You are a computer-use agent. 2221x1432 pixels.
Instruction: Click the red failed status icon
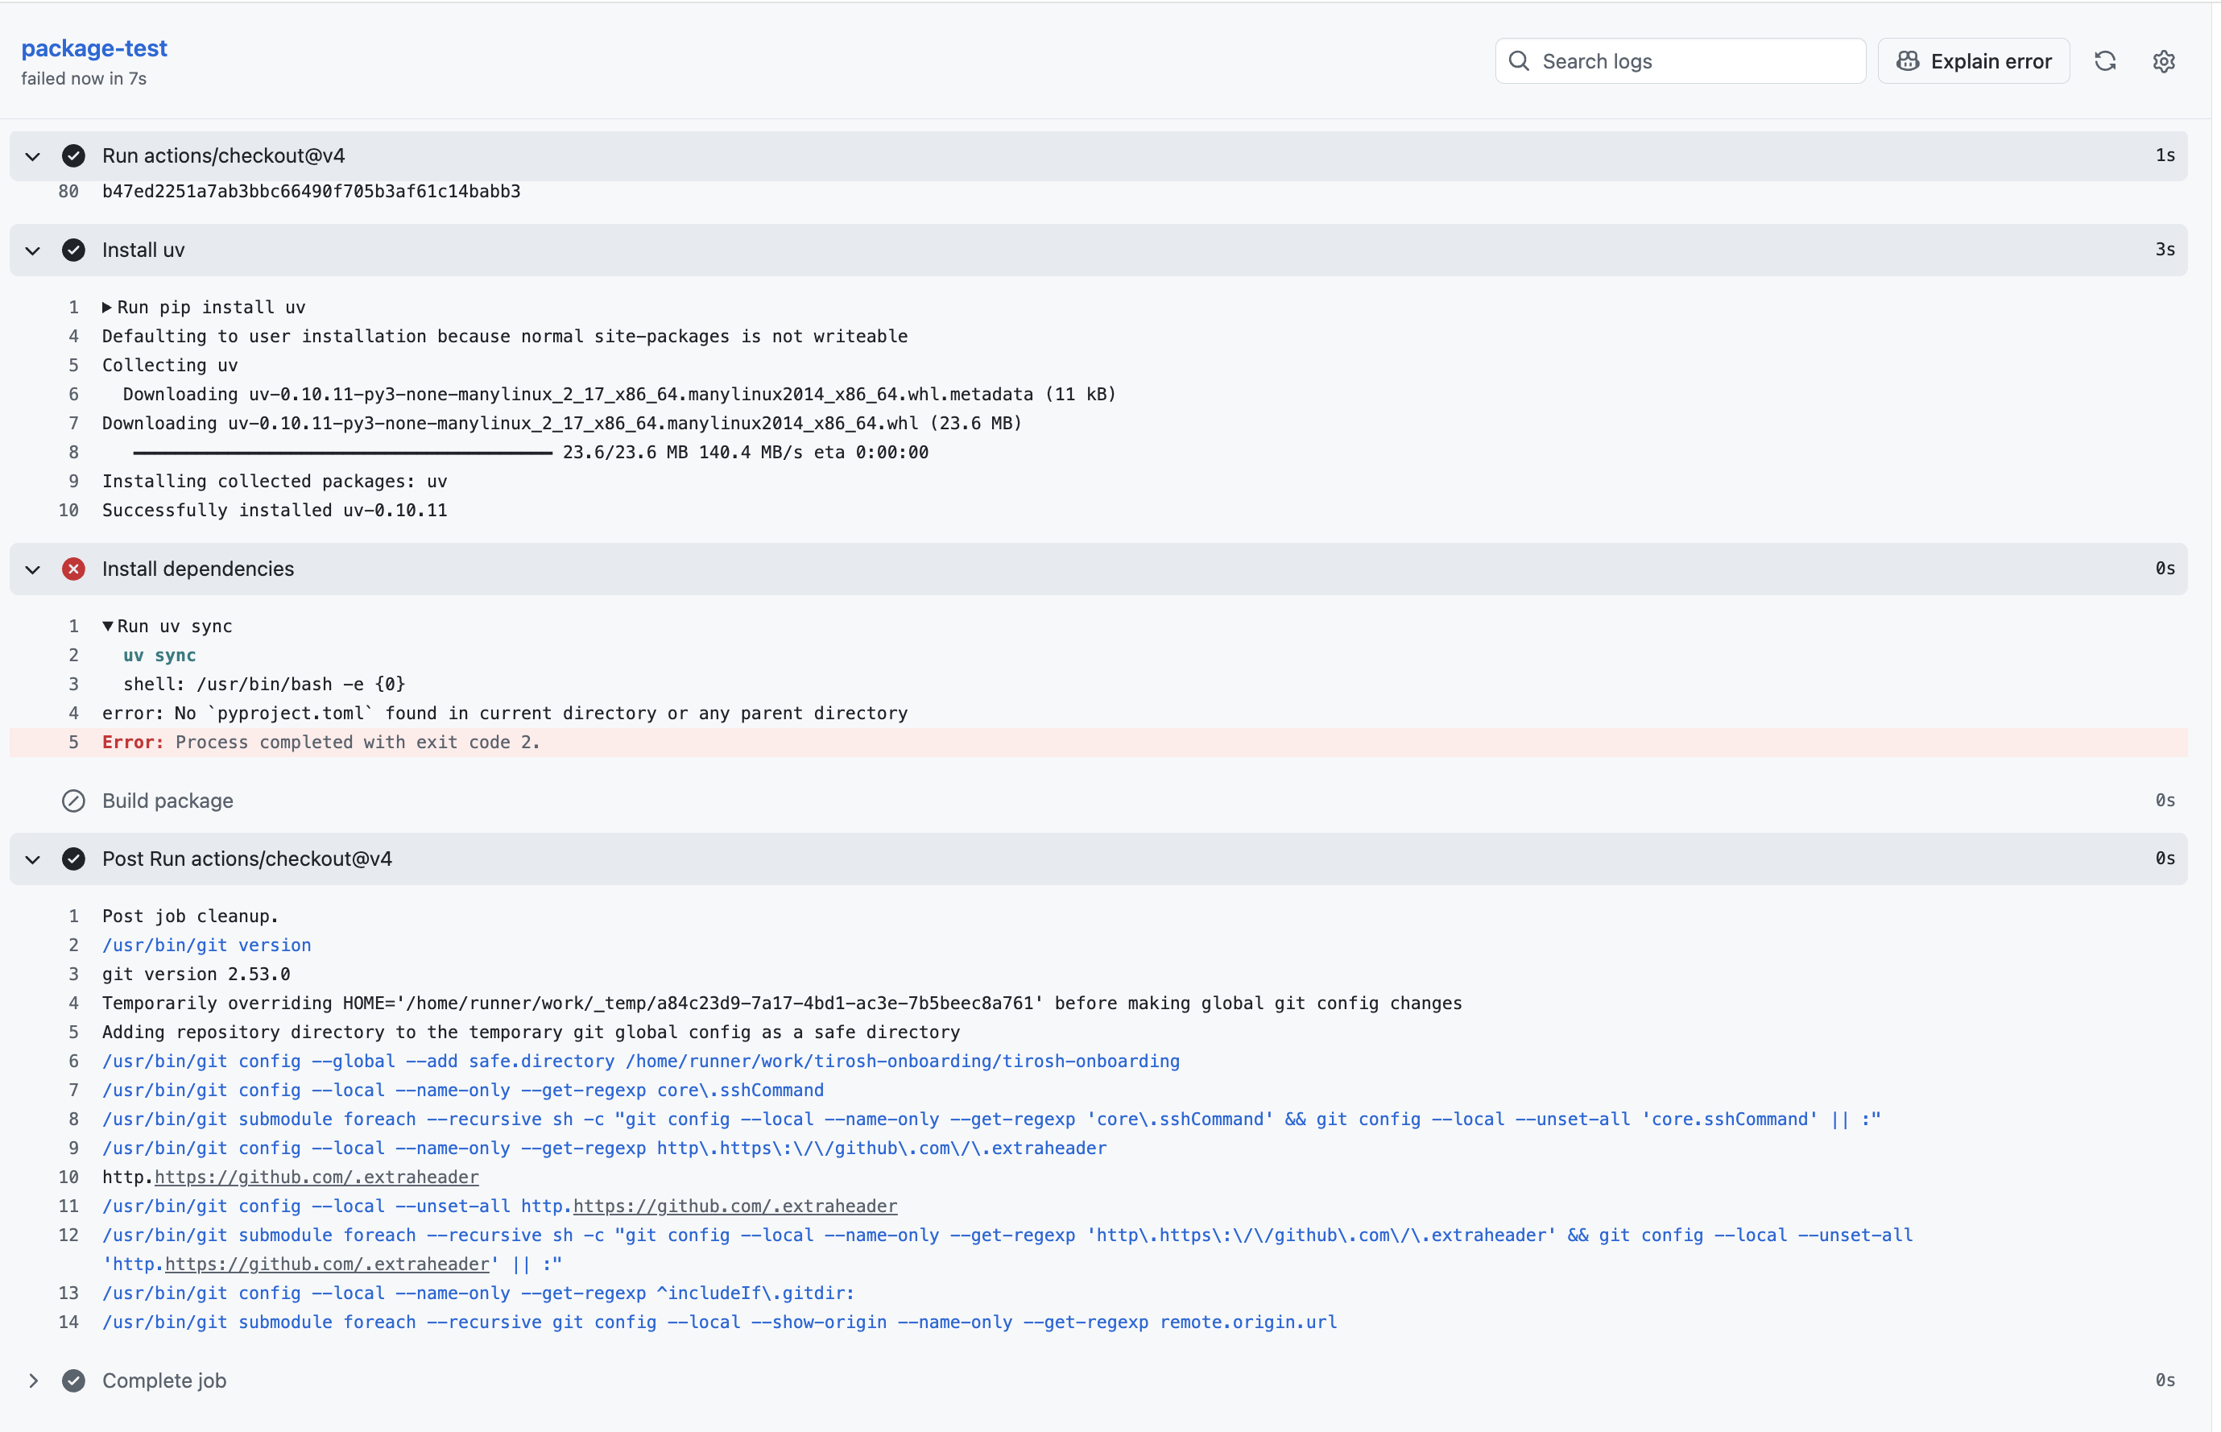73,569
